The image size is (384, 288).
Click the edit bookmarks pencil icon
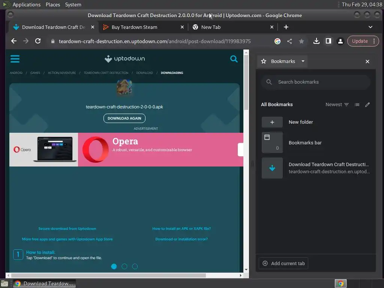pos(367,105)
